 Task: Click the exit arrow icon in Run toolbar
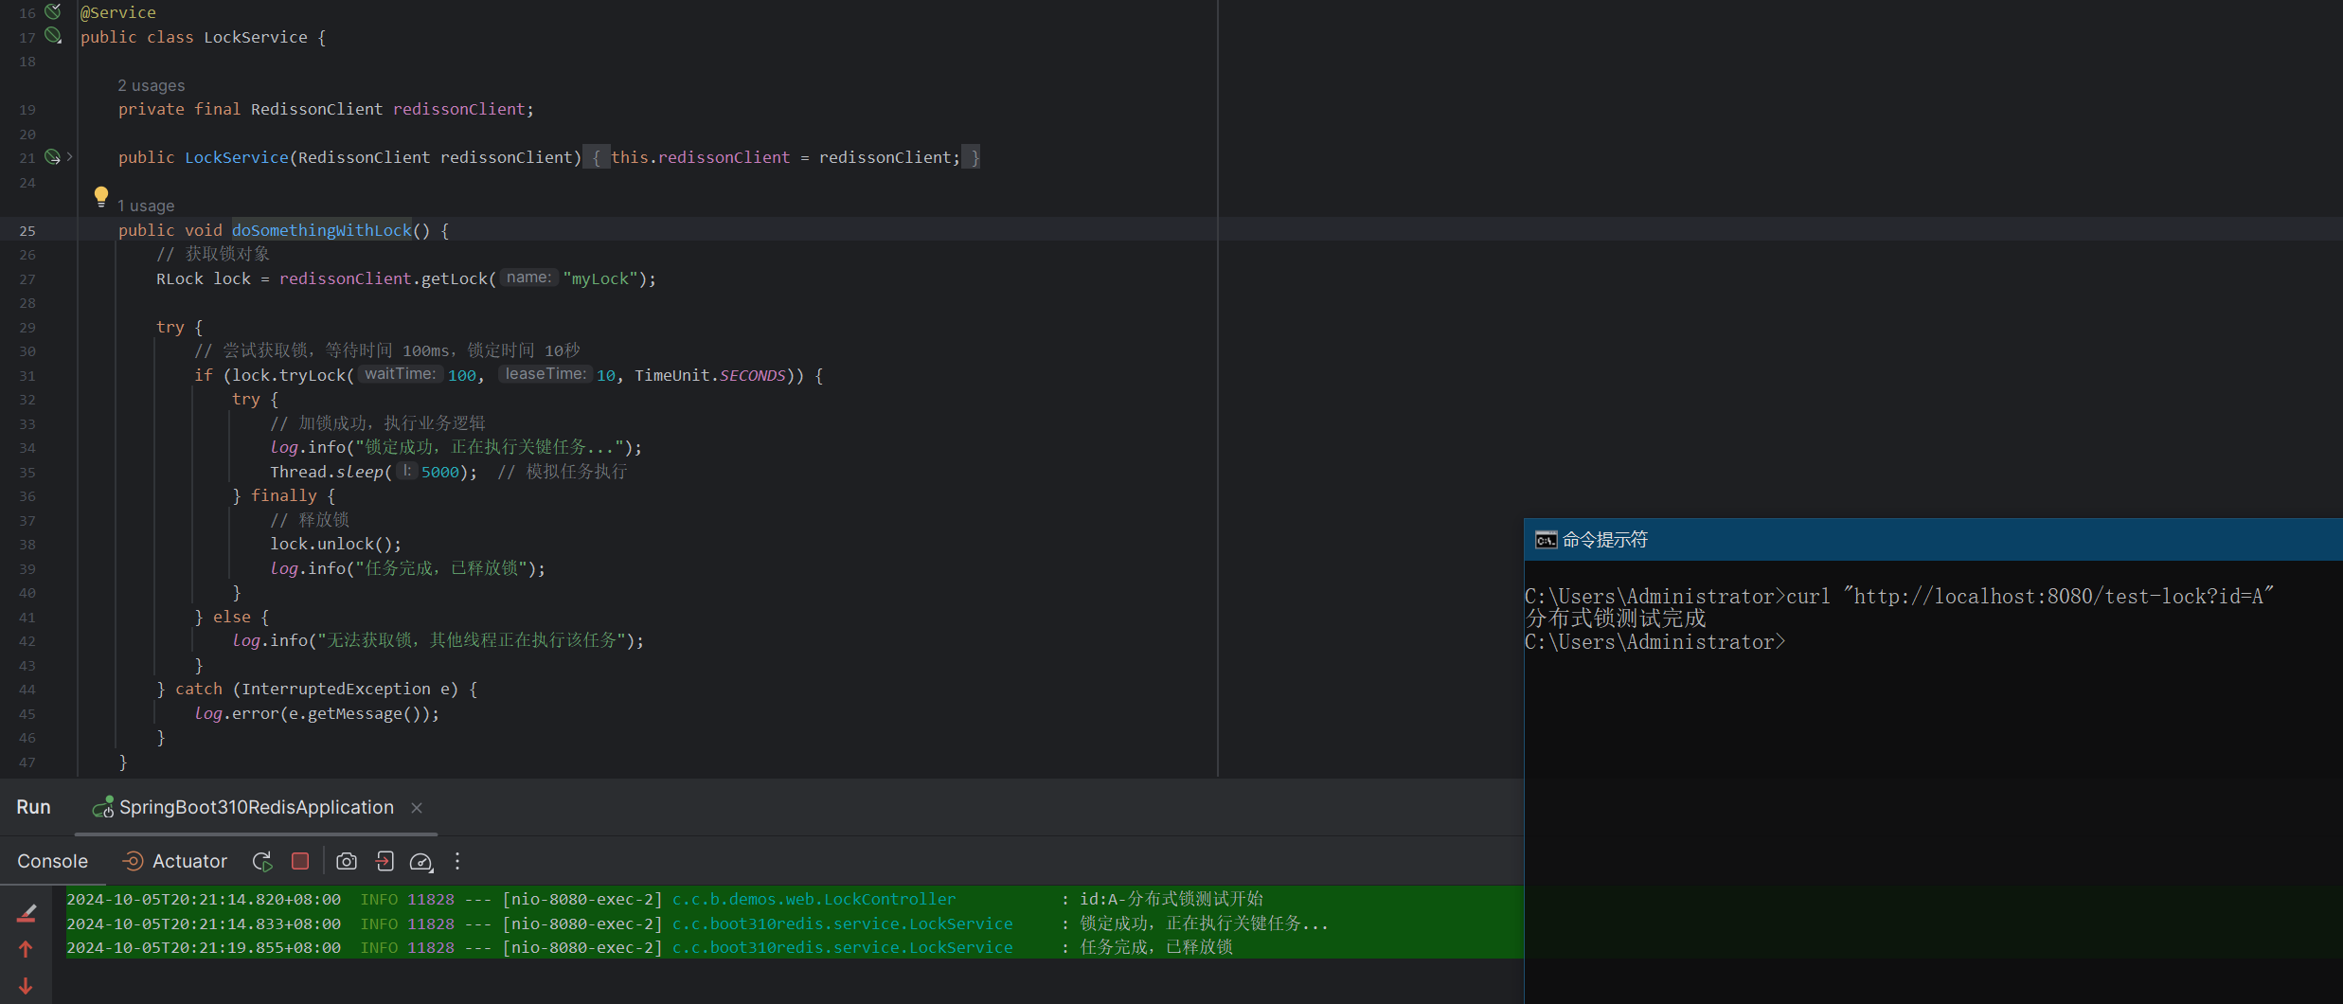pyautogui.click(x=385, y=861)
